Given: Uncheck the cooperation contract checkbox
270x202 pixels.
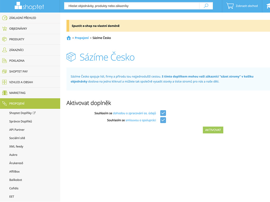Looking at the screenshot, I should pyautogui.click(x=163, y=120).
